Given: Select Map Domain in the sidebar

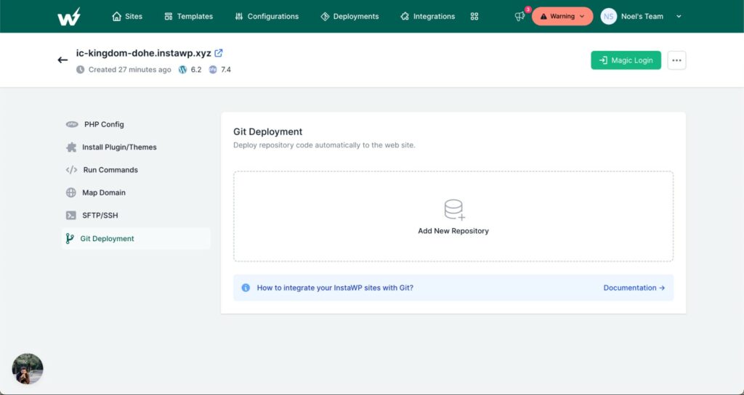Looking at the screenshot, I should coord(136,192).
